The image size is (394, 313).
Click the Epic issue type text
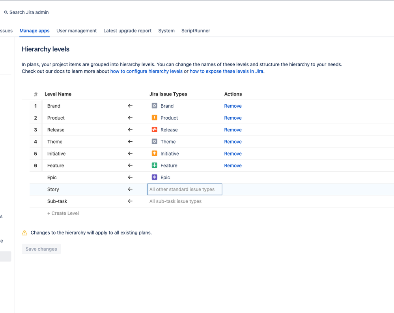coord(165,178)
